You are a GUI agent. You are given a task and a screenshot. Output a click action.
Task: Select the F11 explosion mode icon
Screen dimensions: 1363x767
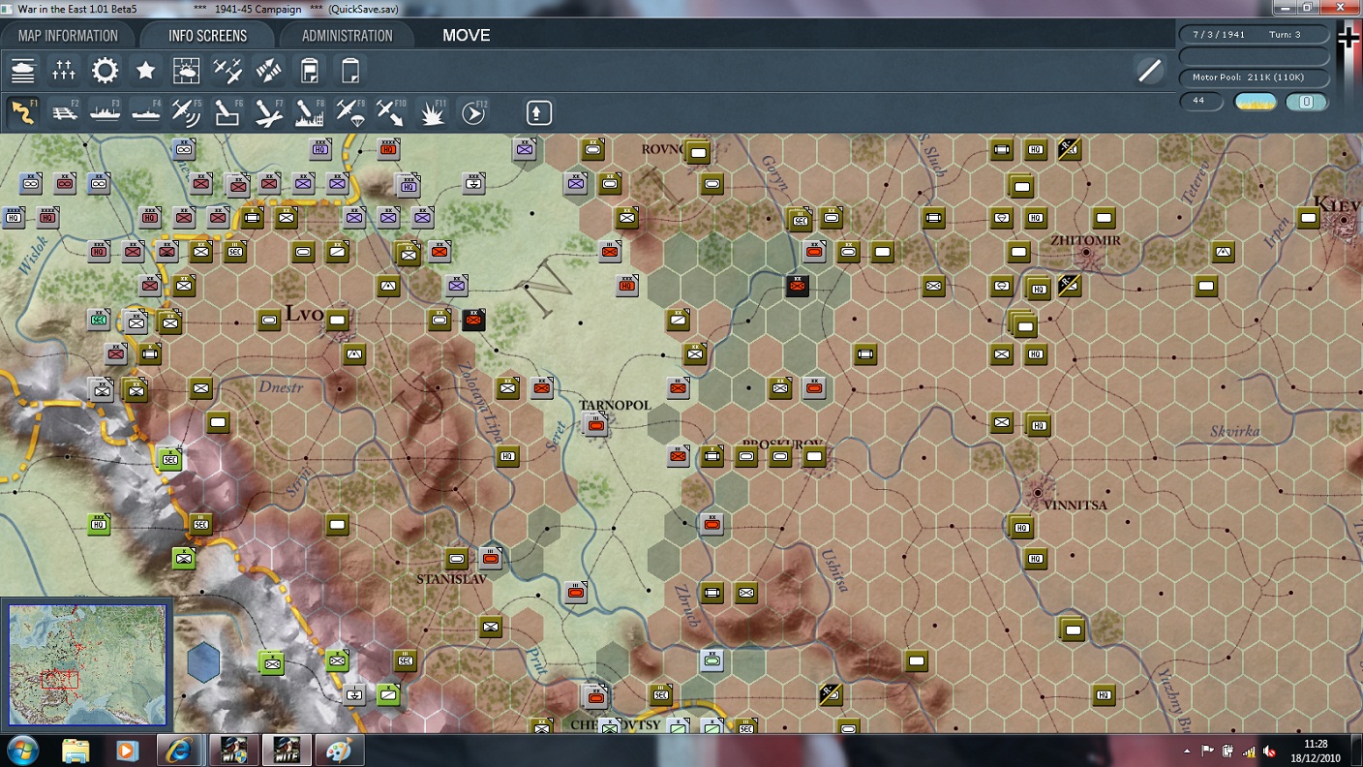431,112
